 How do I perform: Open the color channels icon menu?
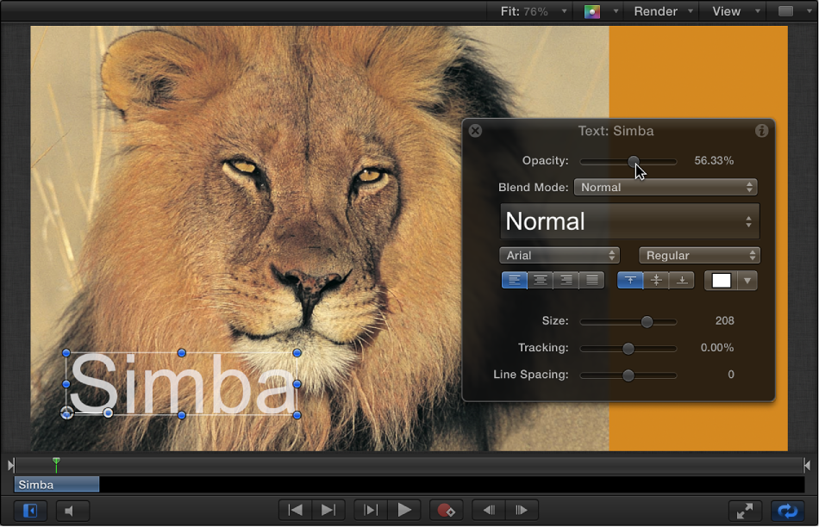point(592,11)
